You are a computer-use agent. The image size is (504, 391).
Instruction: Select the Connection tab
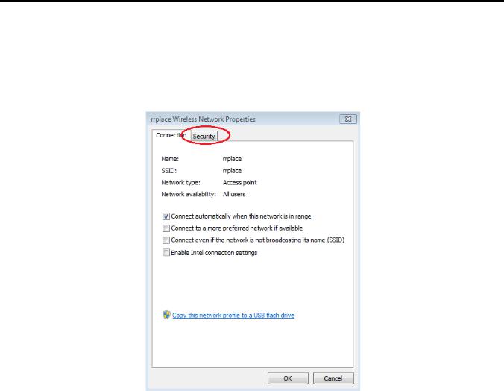171,135
